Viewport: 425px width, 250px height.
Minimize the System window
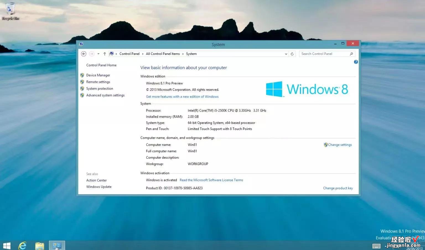coord(335,44)
